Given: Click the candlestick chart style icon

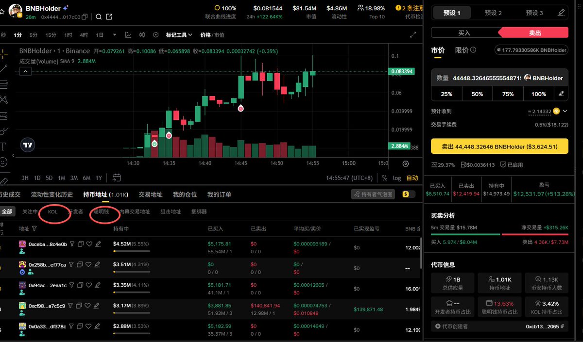Looking at the screenshot, I should pyautogui.click(x=142, y=35).
